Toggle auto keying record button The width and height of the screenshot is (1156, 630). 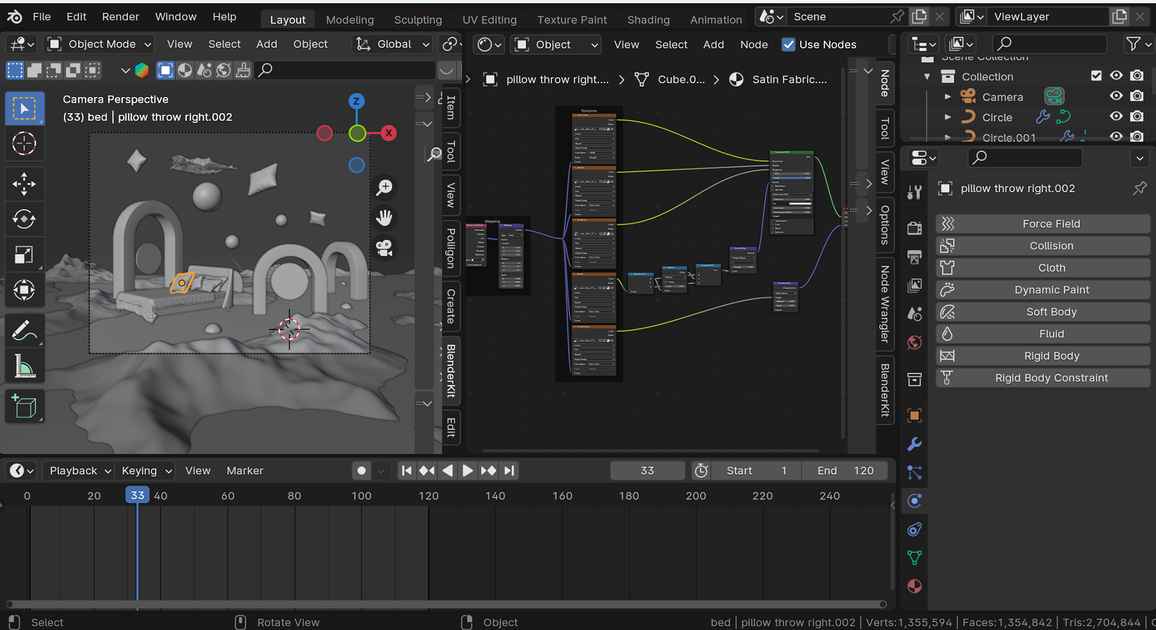pyautogui.click(x=361, y=471)
